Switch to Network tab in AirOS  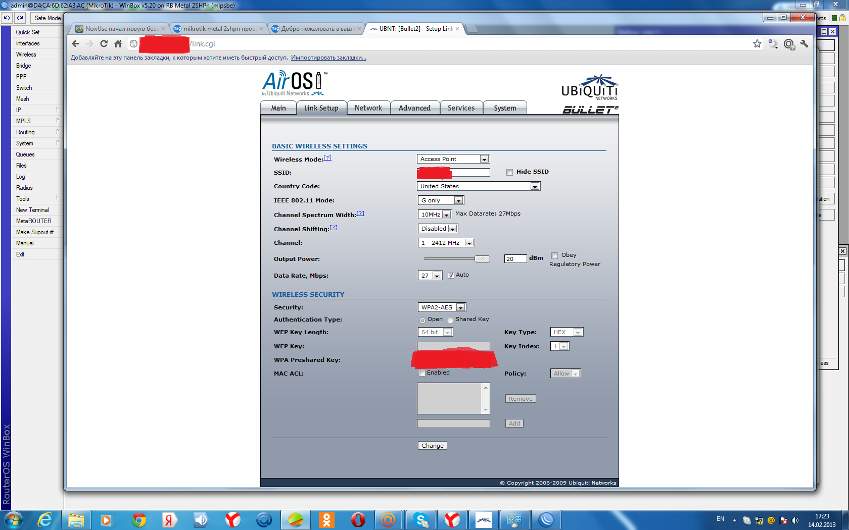[x=368, y=108]
